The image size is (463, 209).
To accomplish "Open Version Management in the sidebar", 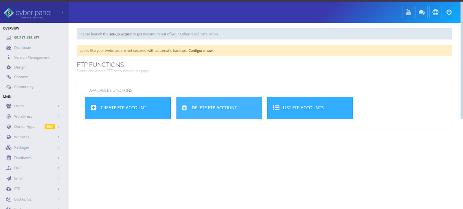I will [32, 58].
